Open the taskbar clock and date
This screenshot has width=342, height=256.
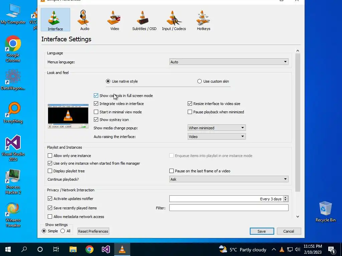point(313,249)
